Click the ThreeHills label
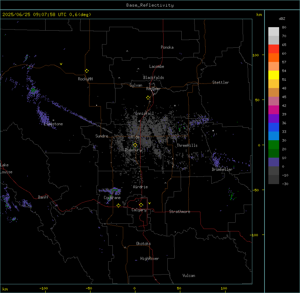This screenshot has height=293, width=300. click(x=187, y=145)
